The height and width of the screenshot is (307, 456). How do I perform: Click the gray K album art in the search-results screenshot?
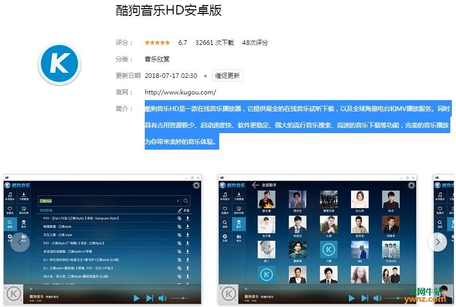13,294
